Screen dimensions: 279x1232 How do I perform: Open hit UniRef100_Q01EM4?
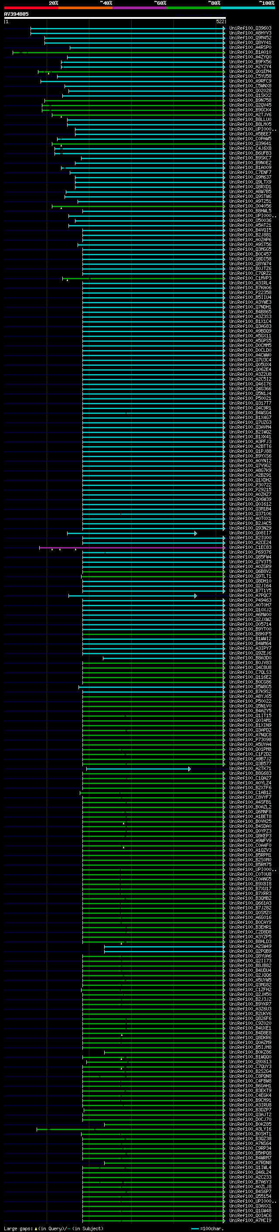(250, 71)
